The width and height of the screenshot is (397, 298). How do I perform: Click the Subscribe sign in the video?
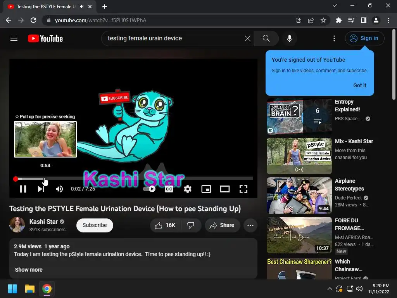pyautogui.click(x=114, y=97)
